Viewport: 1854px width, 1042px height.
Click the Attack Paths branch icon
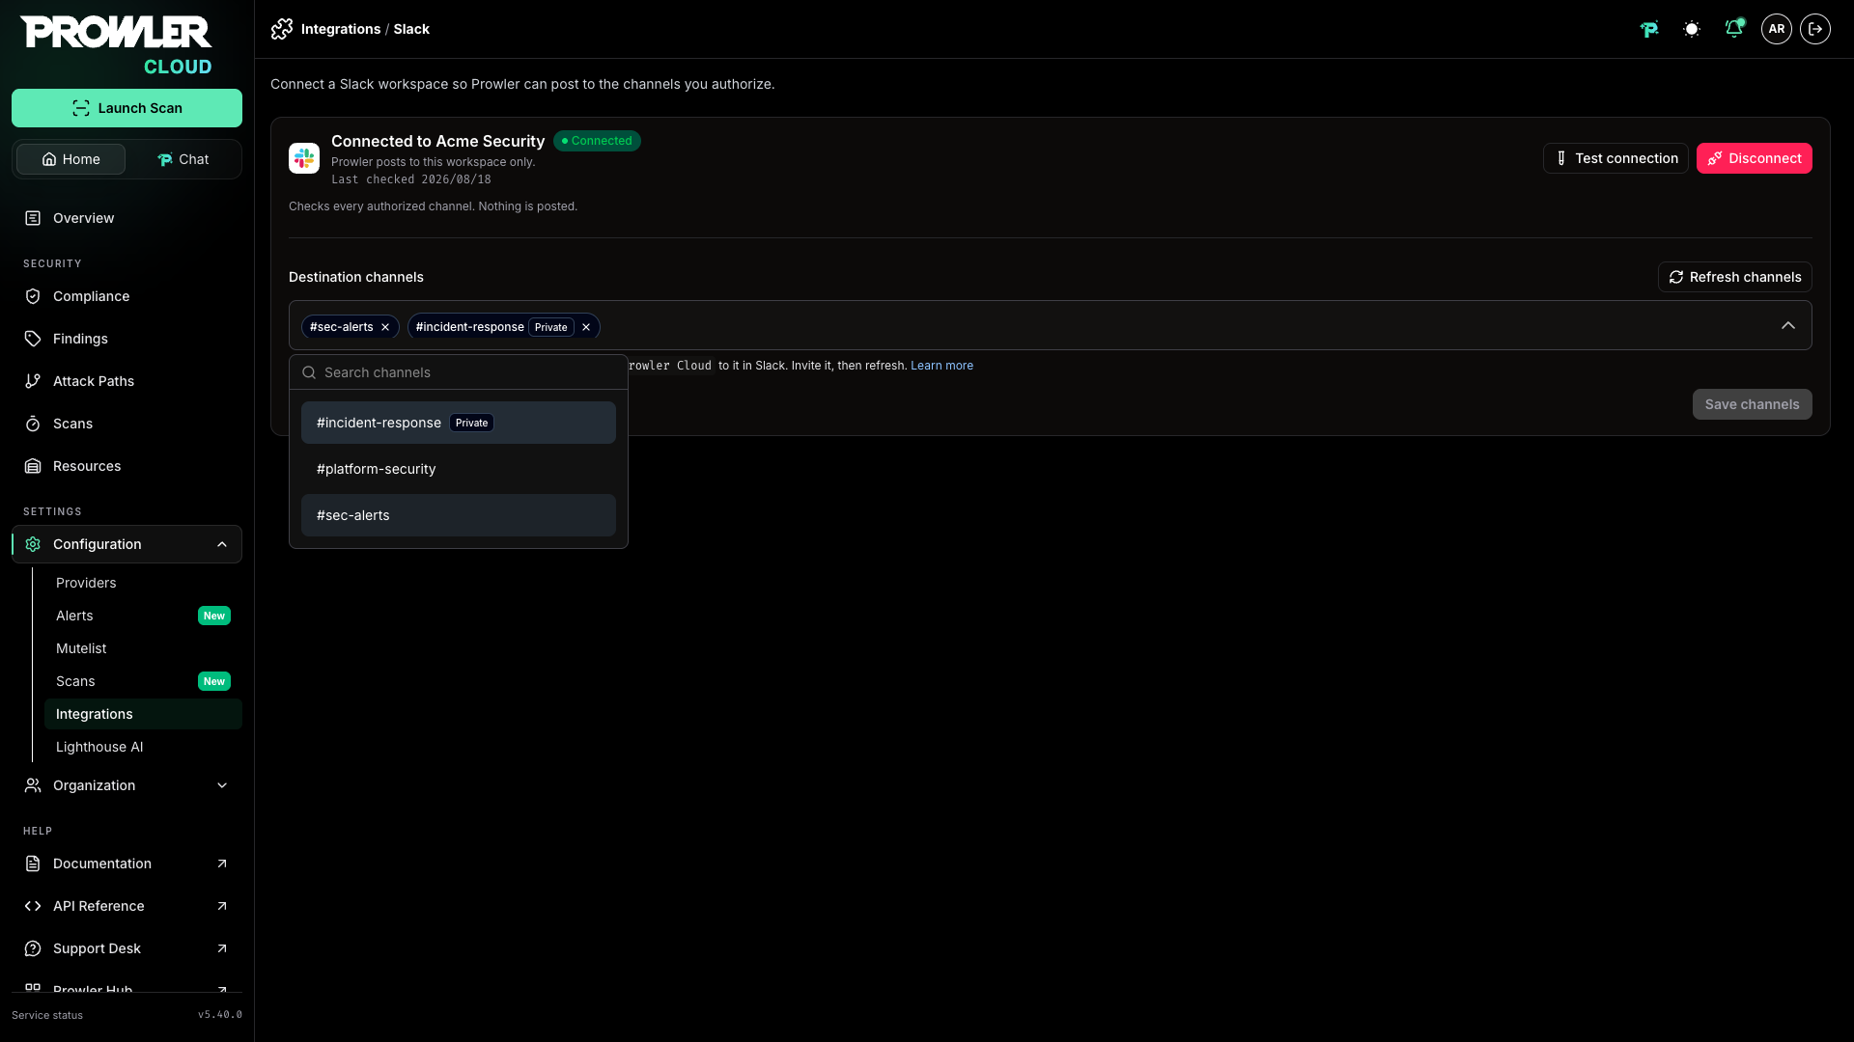pos(33,381)
